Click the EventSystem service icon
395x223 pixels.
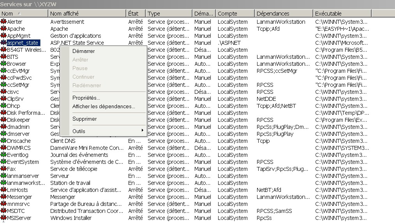point(4,162)
